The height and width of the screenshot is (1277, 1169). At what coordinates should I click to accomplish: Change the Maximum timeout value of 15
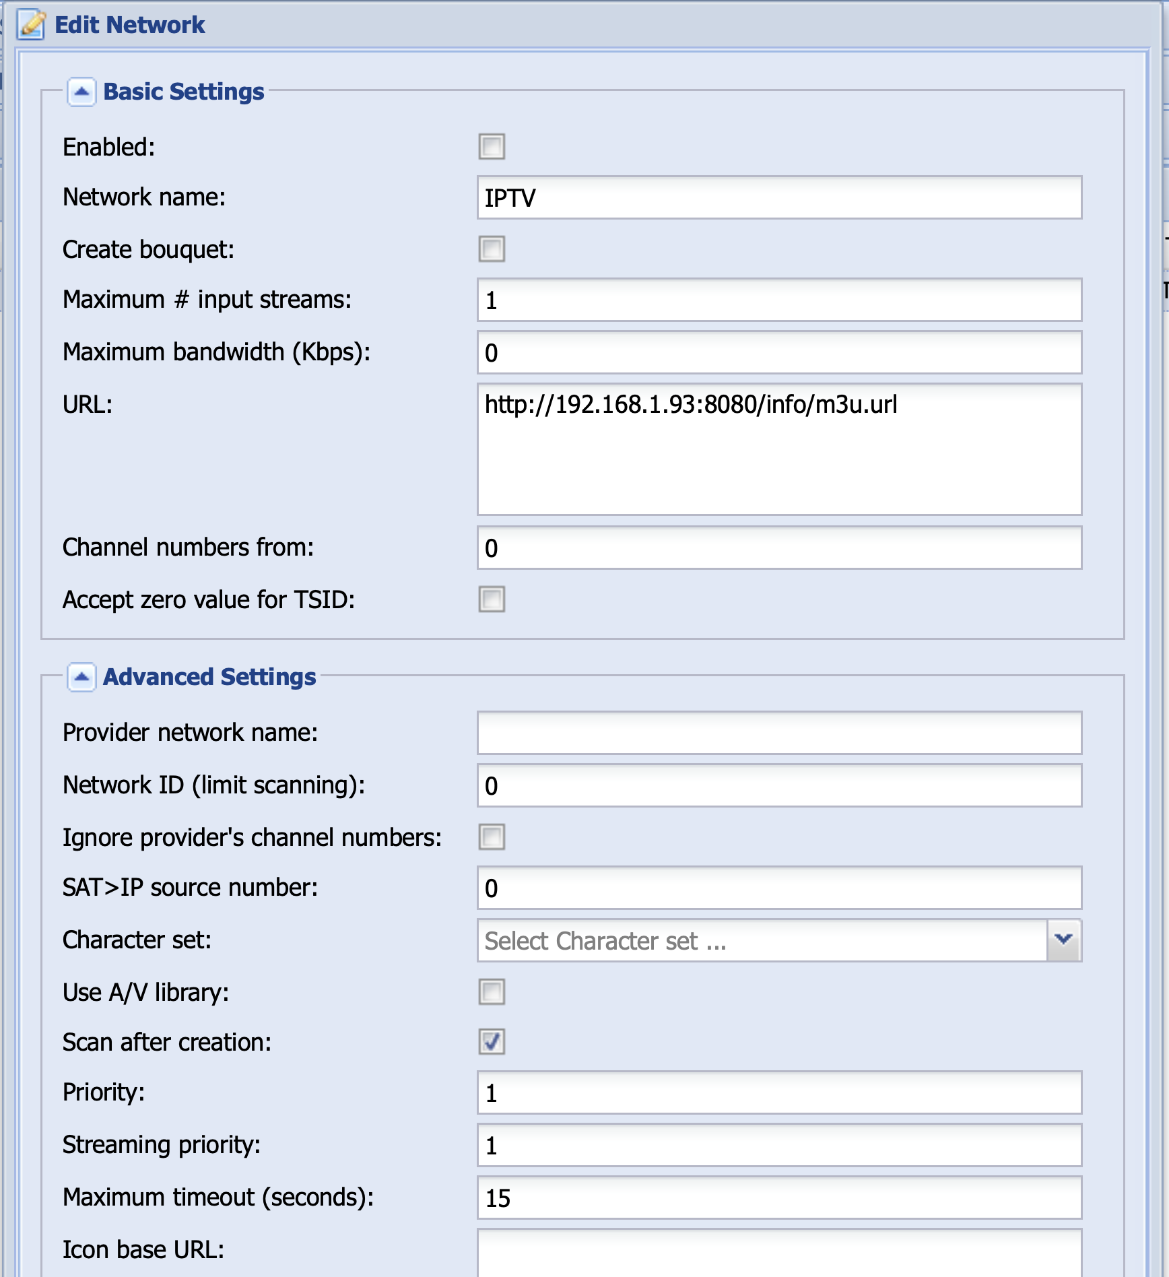[778, 1197]
